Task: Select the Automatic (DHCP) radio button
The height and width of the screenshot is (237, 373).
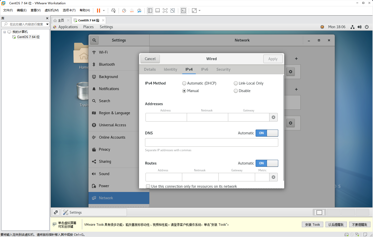Action: point(184,83)
